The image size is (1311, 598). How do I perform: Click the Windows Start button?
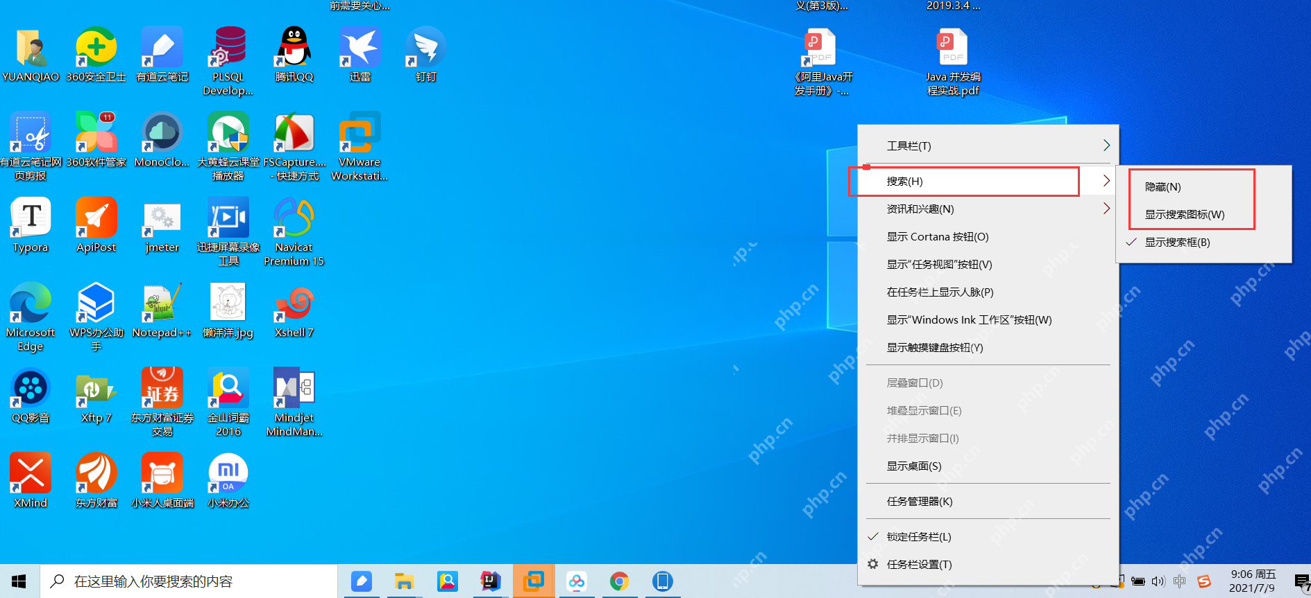coord(19,581)
